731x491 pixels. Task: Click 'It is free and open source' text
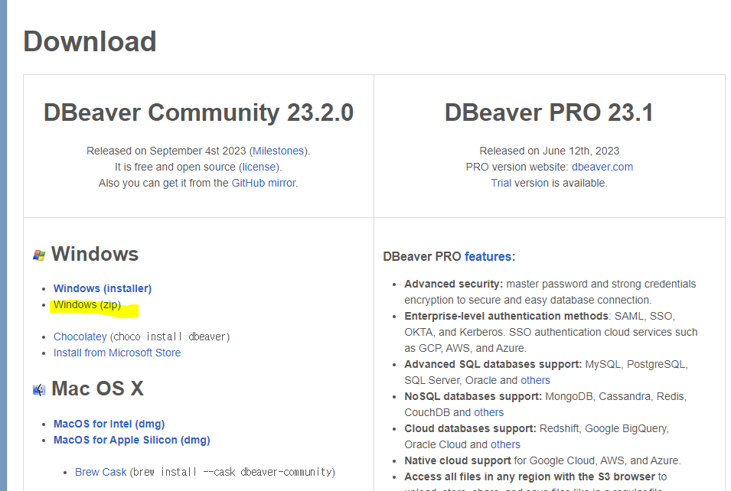[x=175, y=167]
